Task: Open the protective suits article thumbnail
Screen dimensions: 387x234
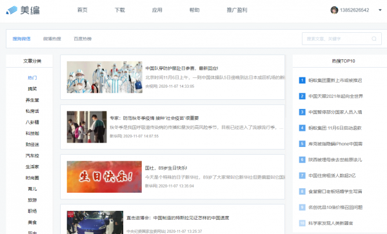Action: [x=104, y=77]
